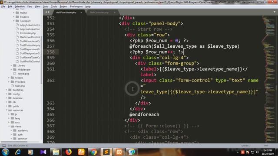
Task: Open Visual Studio from taskbar
Action: tap(43, 152)
